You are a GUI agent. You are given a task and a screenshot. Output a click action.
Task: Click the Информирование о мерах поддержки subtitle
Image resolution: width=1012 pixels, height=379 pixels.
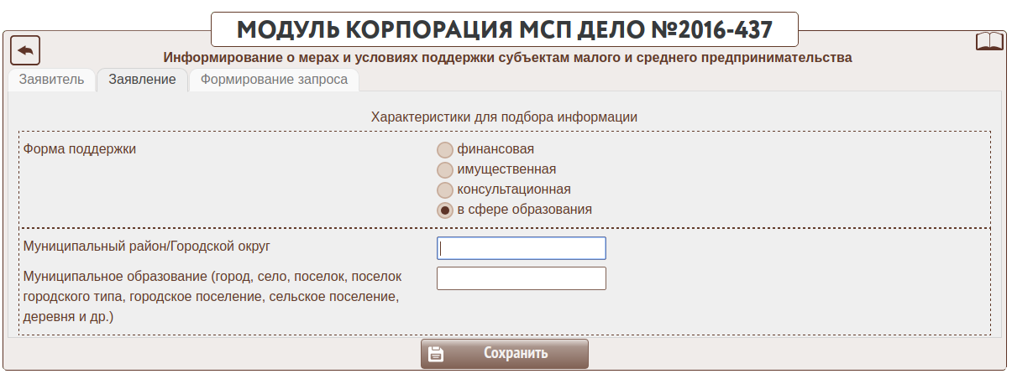[x=507, y=58]
